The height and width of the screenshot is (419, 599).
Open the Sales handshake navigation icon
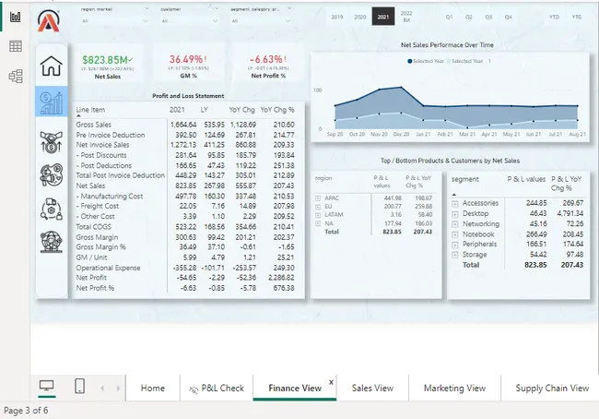coord(52,142)
